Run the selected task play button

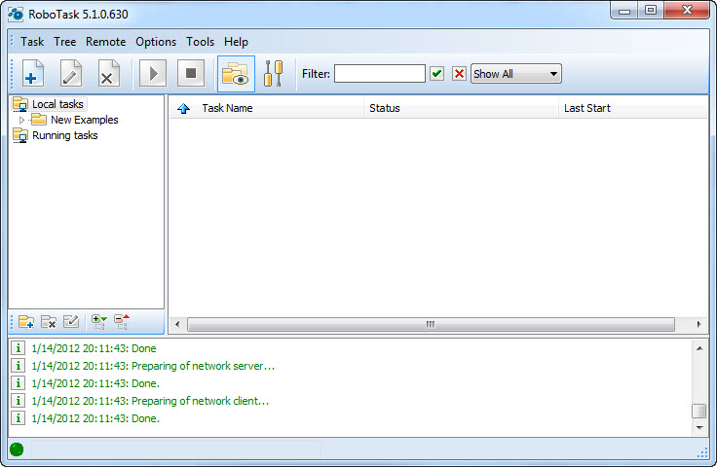pyautogui.click(x=153, y=74)
